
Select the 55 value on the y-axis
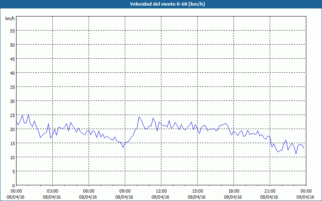click(x=12, y=31)
